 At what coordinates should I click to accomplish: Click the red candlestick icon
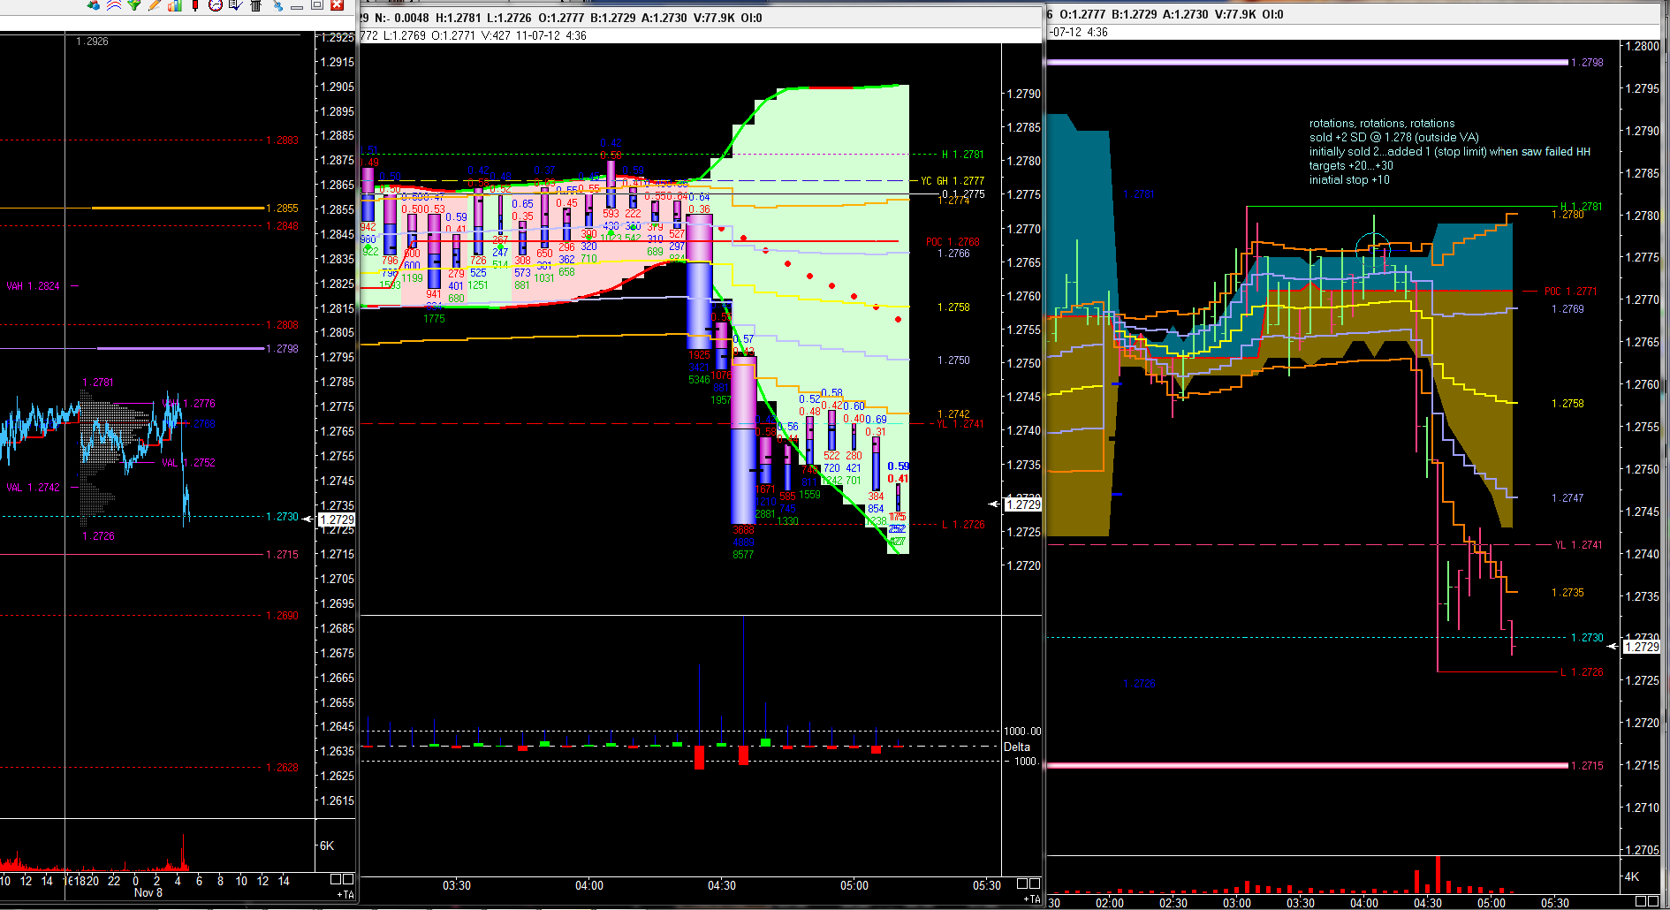(195, 5)
